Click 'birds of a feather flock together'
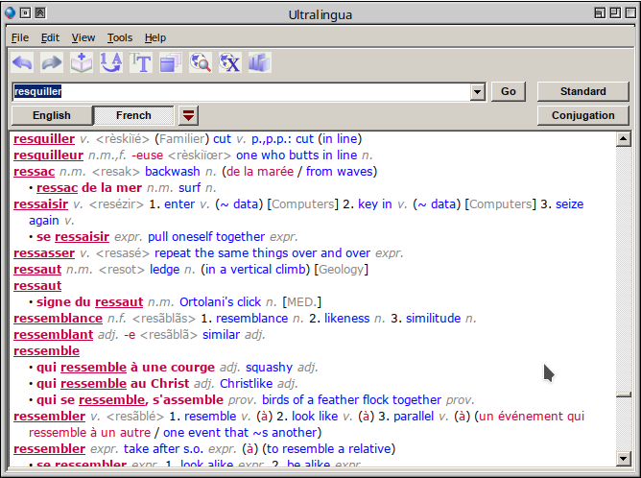The image size is (641, 478). point(351,400)
